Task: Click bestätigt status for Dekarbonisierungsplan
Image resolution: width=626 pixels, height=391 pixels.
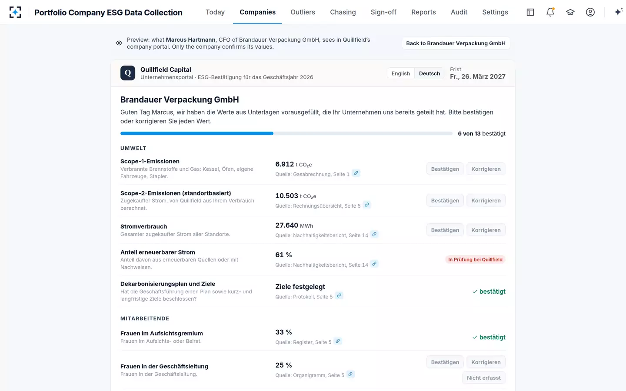Action: [489, 292]
